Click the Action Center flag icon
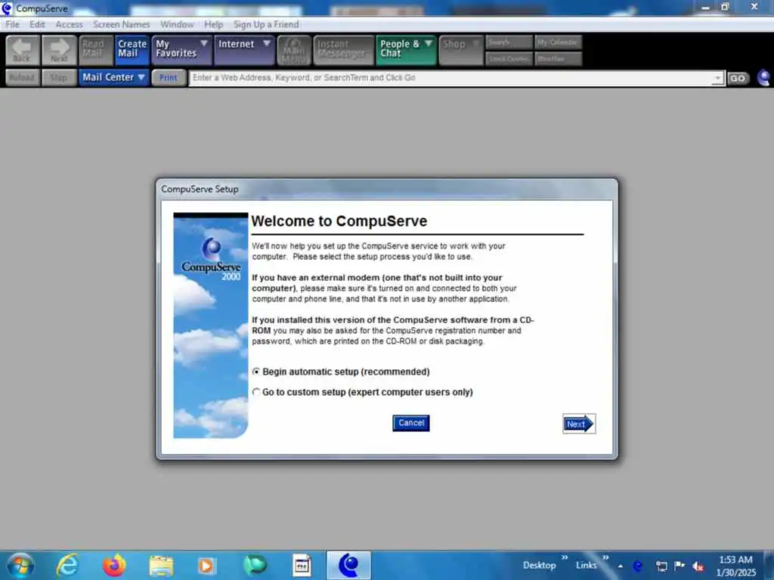Image resolution: width=774 pixels, height=580 pixels. click(x=680, y=566)
